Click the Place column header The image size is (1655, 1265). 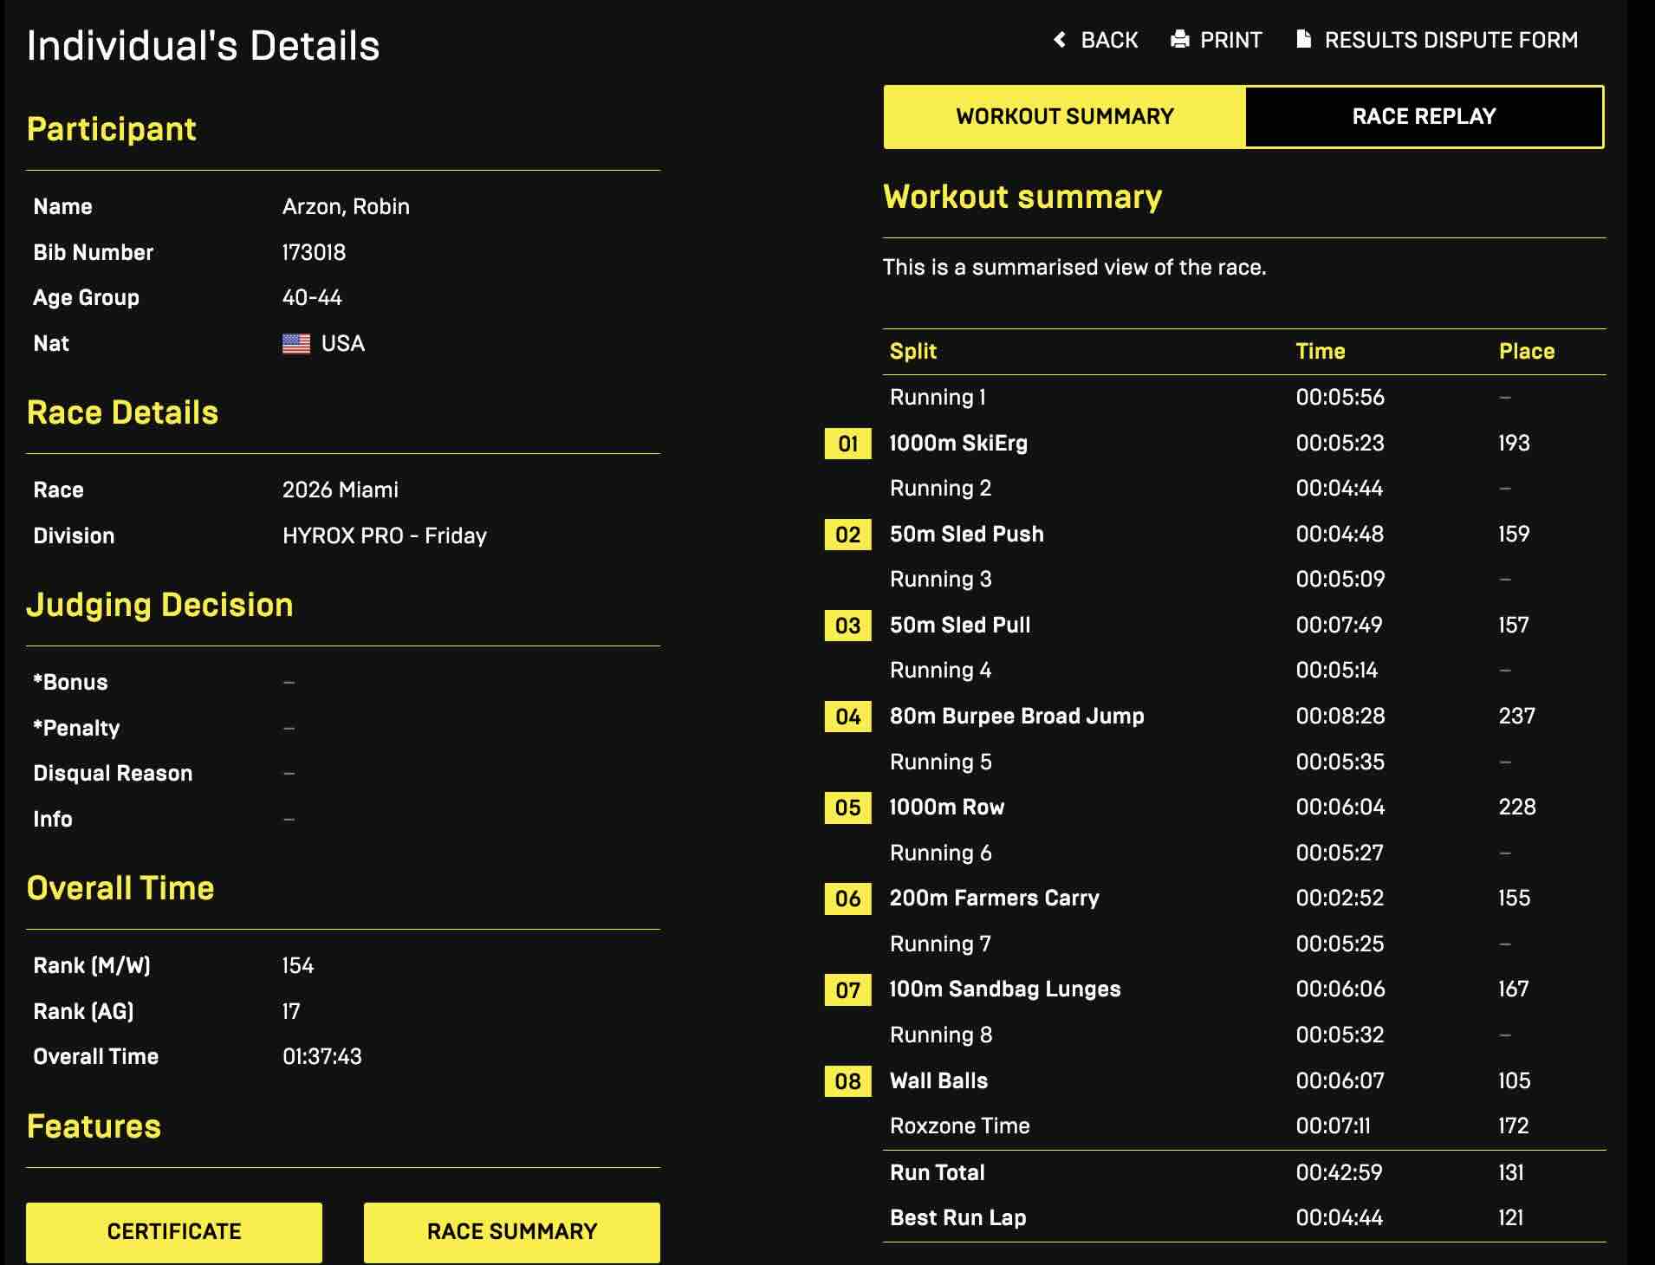[x=1526, y=351]
